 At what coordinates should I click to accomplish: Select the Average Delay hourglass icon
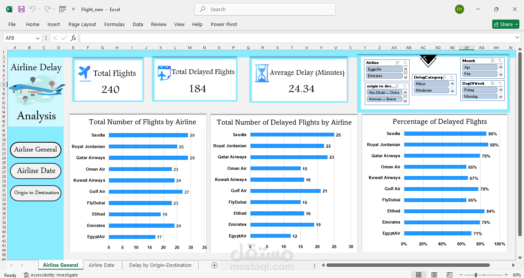262,73
